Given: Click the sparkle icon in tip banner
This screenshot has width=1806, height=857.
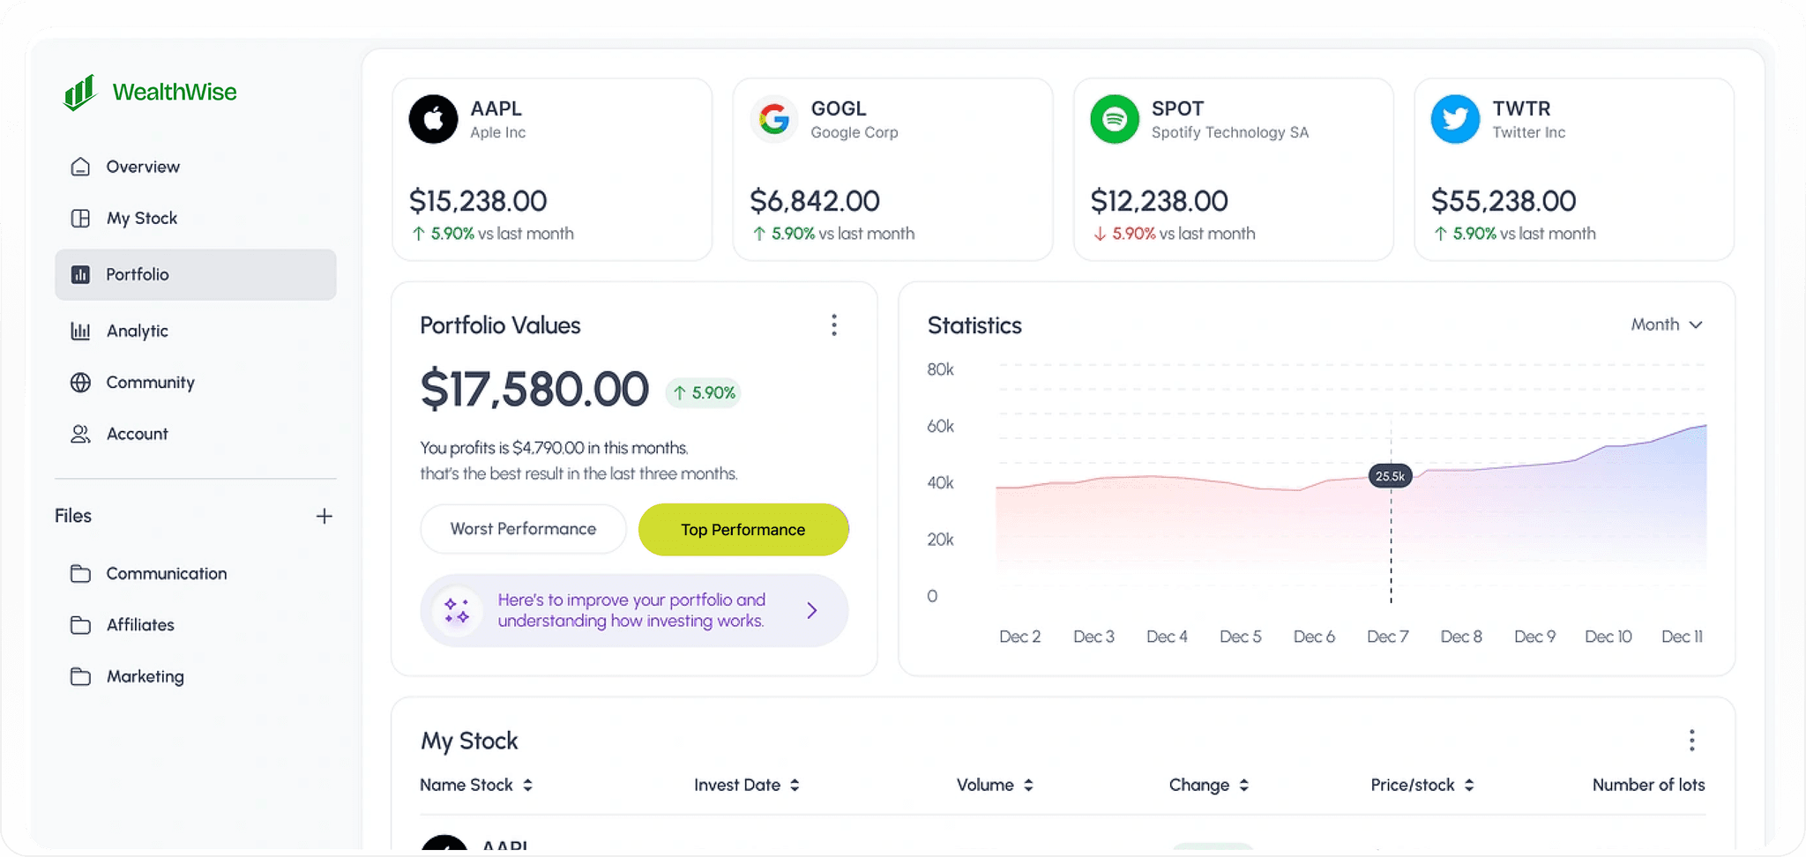Looking at the screenshot, I should (457, 610).
